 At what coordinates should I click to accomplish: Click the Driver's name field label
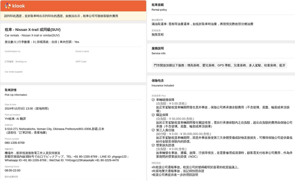82,51
